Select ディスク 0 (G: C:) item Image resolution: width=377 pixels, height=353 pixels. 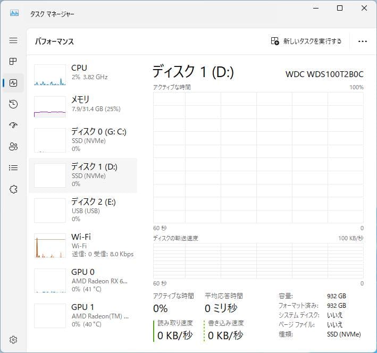tap(83, 140)
